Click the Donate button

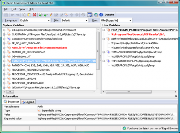tap(109, 15)
